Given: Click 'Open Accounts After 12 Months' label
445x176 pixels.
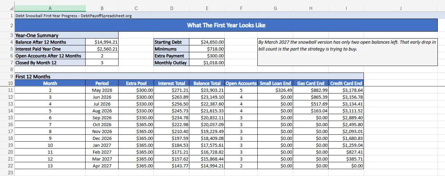Looking at the screenshot, I should (50, 56).
